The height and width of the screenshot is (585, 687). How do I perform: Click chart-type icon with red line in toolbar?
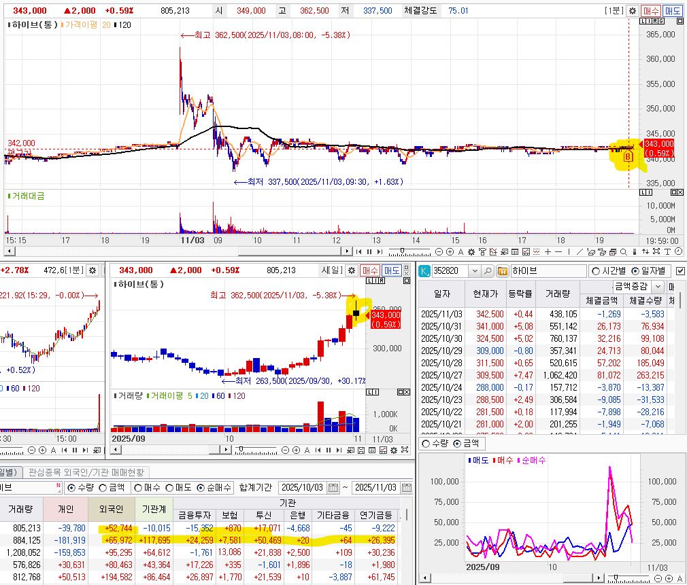pos(526,251)
